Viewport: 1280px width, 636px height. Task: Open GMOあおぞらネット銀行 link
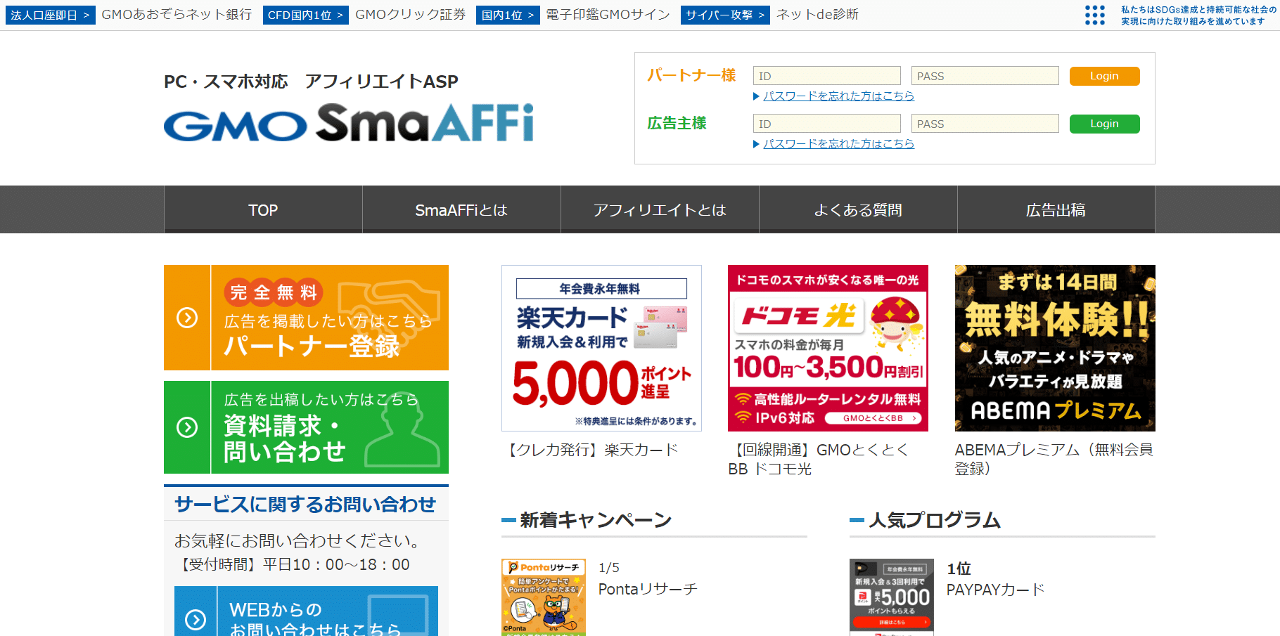point(177,15)
